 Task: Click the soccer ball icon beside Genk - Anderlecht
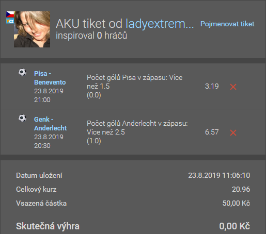22,119
